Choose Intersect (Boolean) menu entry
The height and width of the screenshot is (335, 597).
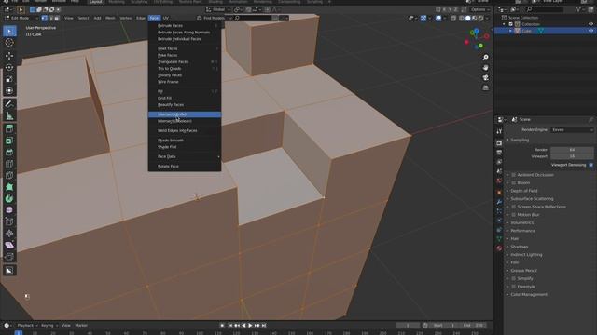tap(185, 121)
